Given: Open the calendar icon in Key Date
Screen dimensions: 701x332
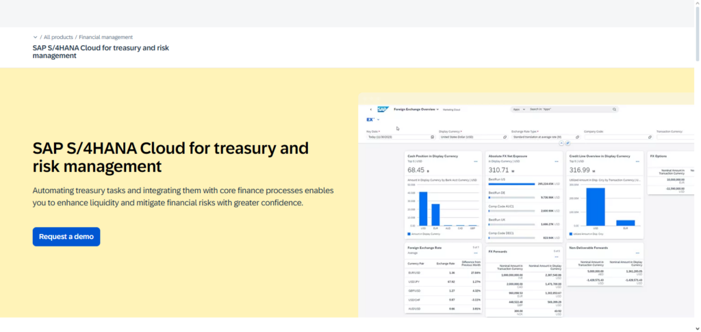Looking at the screenshot, I should [433, 137].
